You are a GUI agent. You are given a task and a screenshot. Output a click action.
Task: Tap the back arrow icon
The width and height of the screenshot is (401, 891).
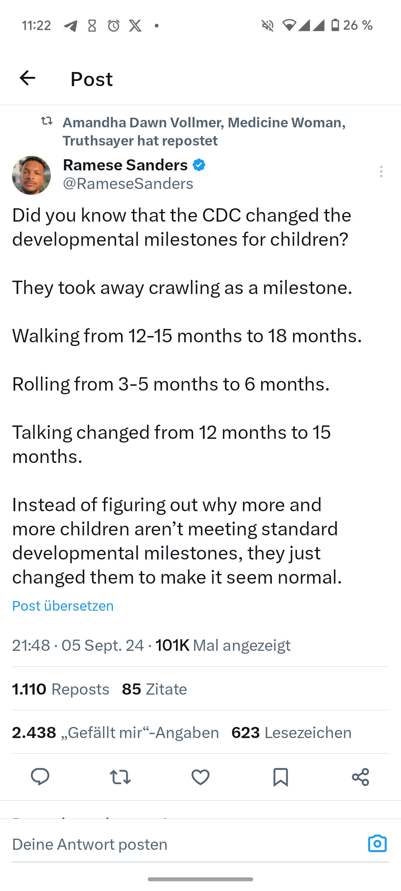[27, 78]
